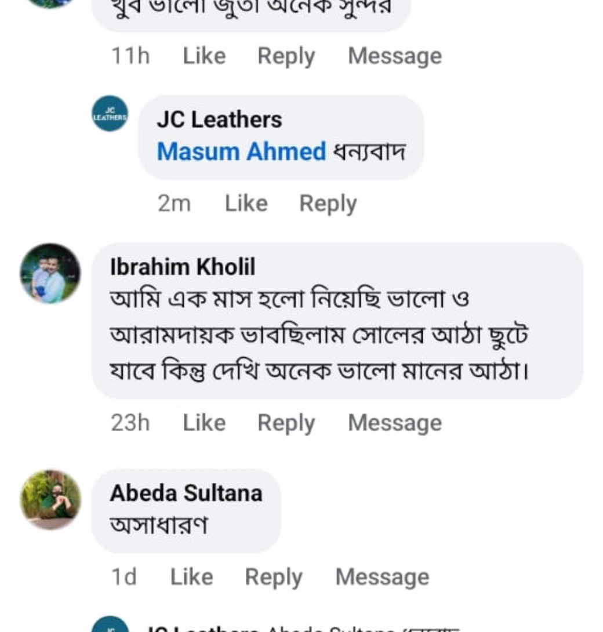Open JC Leathers page name link

click(219, 120)
